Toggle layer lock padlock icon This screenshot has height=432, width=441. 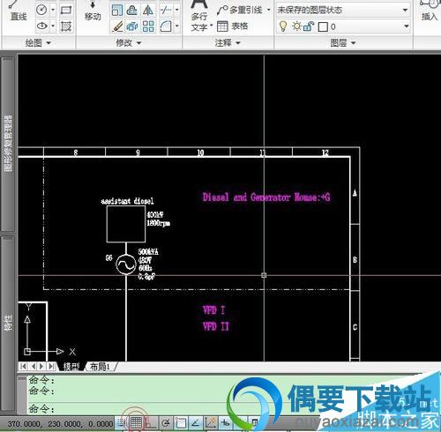coord(309,26)
